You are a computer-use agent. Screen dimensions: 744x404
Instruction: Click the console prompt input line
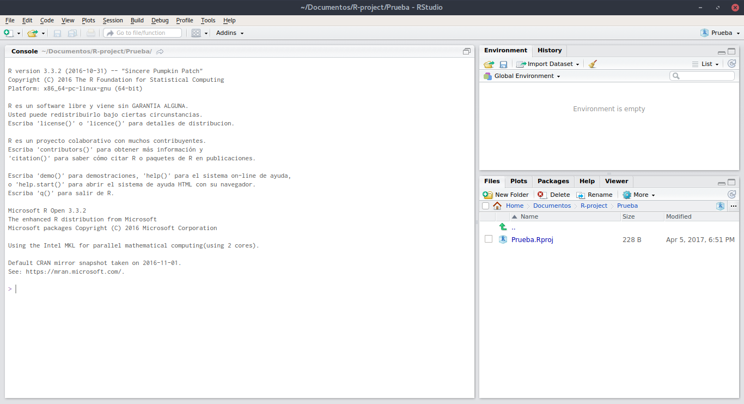pyautogui.click(x=240, y=289)
